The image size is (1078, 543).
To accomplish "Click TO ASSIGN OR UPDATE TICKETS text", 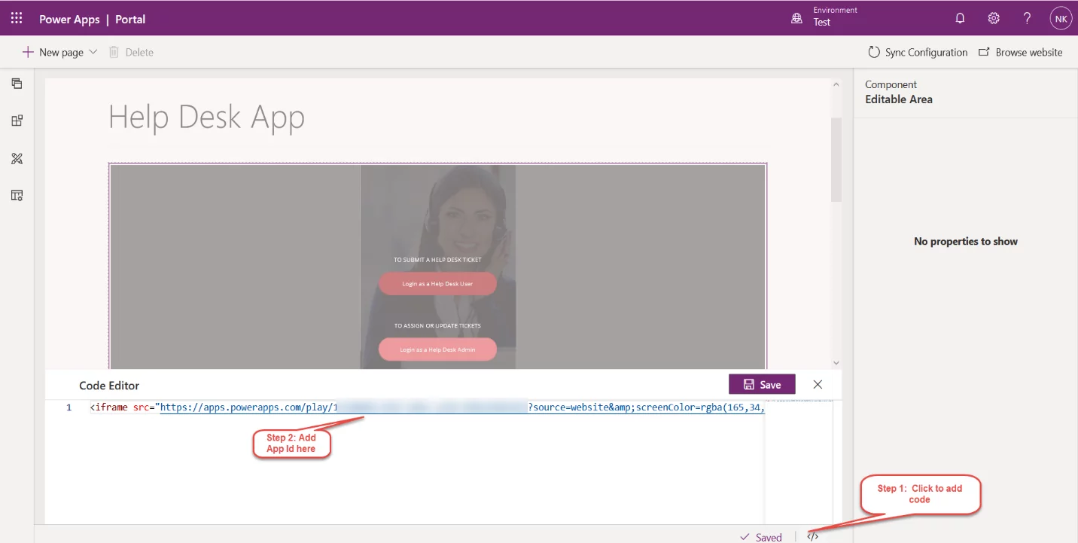I will coord(437,325).
